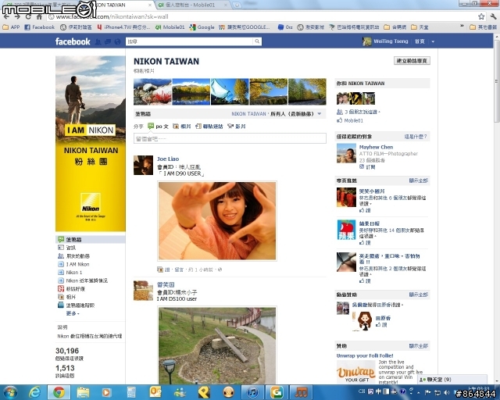The width and height of the screenshot is (500, 400).
Task: Open first header photo strip thumbnail
Action: tap(152, 92)
